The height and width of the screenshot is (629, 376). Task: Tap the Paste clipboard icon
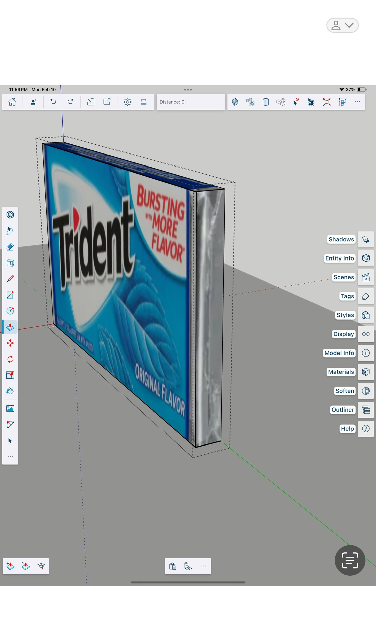coord(172,566)
